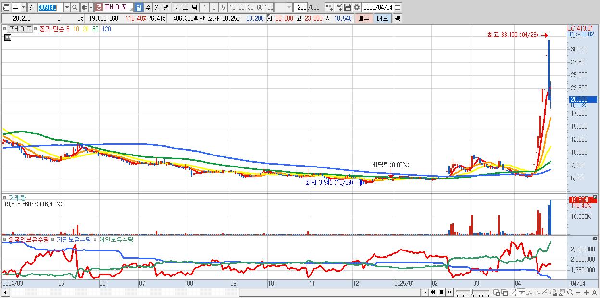This screenshot has width=600, height=298.
Task: Click the eraser tool icon
Action: coord(553,292)
